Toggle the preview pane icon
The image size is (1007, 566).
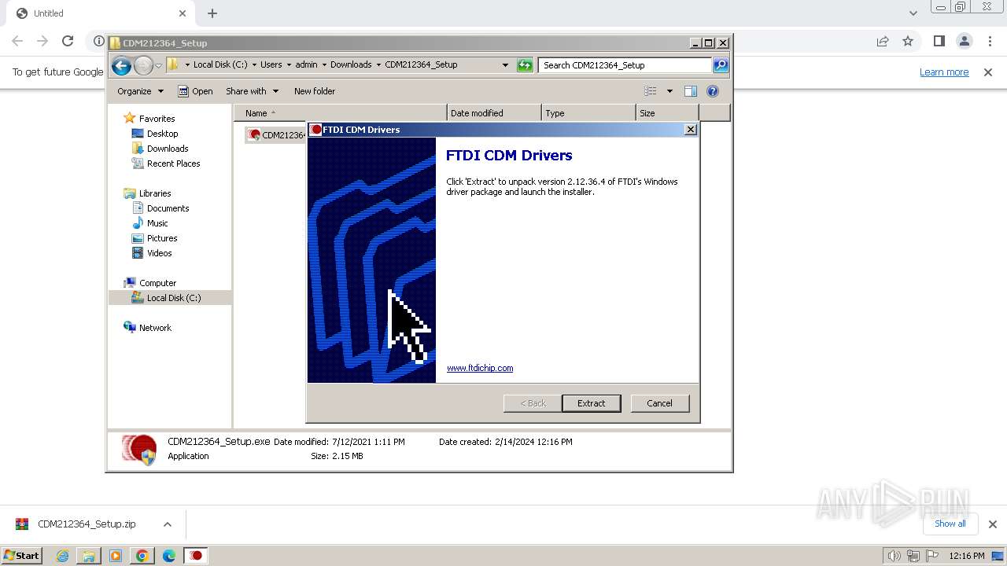(691, 91)
